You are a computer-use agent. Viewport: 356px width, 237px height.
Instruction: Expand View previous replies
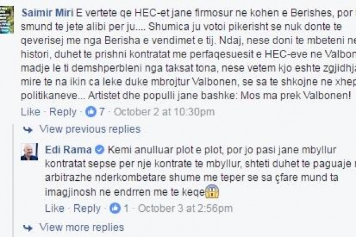(90, 129)
